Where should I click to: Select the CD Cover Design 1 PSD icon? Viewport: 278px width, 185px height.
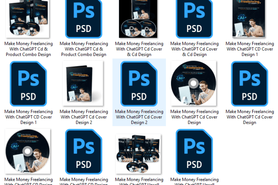pyautogui.click(x=28, y=84)
